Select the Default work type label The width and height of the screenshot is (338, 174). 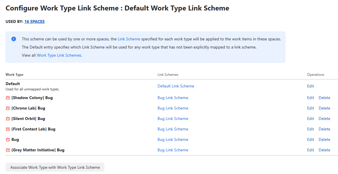13,84
